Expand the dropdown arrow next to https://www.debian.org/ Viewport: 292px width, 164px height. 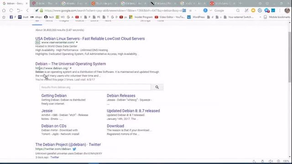[71, 68]
